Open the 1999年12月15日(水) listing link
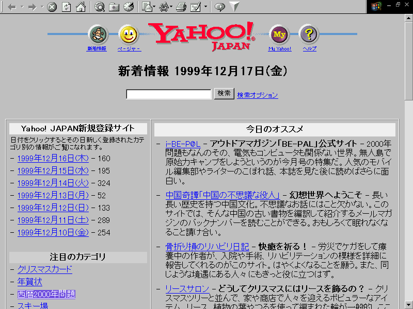 pos(53,171)
